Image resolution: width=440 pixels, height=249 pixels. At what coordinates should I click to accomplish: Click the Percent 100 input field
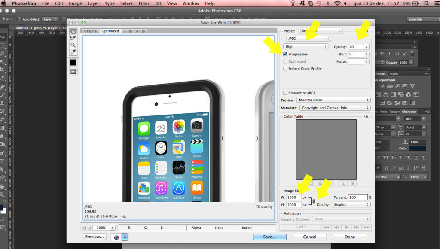(358, 197)
